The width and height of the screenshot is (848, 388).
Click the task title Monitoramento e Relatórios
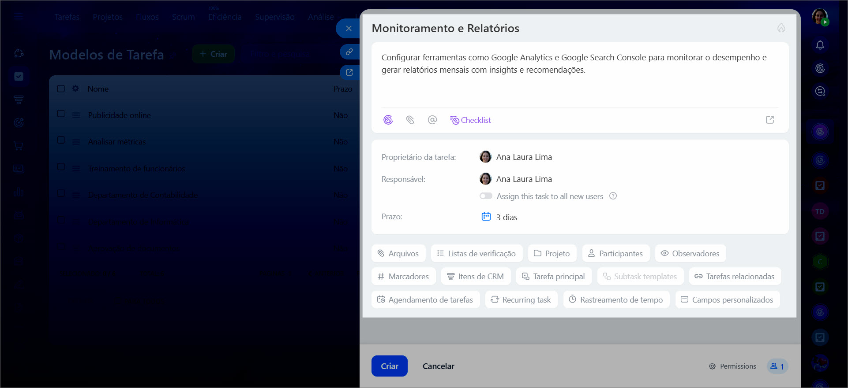(445, 28)
